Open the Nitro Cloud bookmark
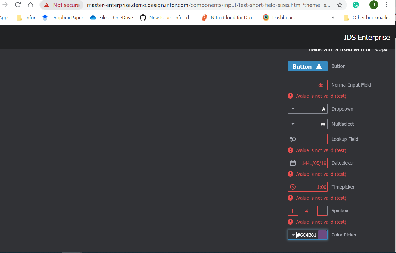 pyautogui.click(x=228, y=18)
